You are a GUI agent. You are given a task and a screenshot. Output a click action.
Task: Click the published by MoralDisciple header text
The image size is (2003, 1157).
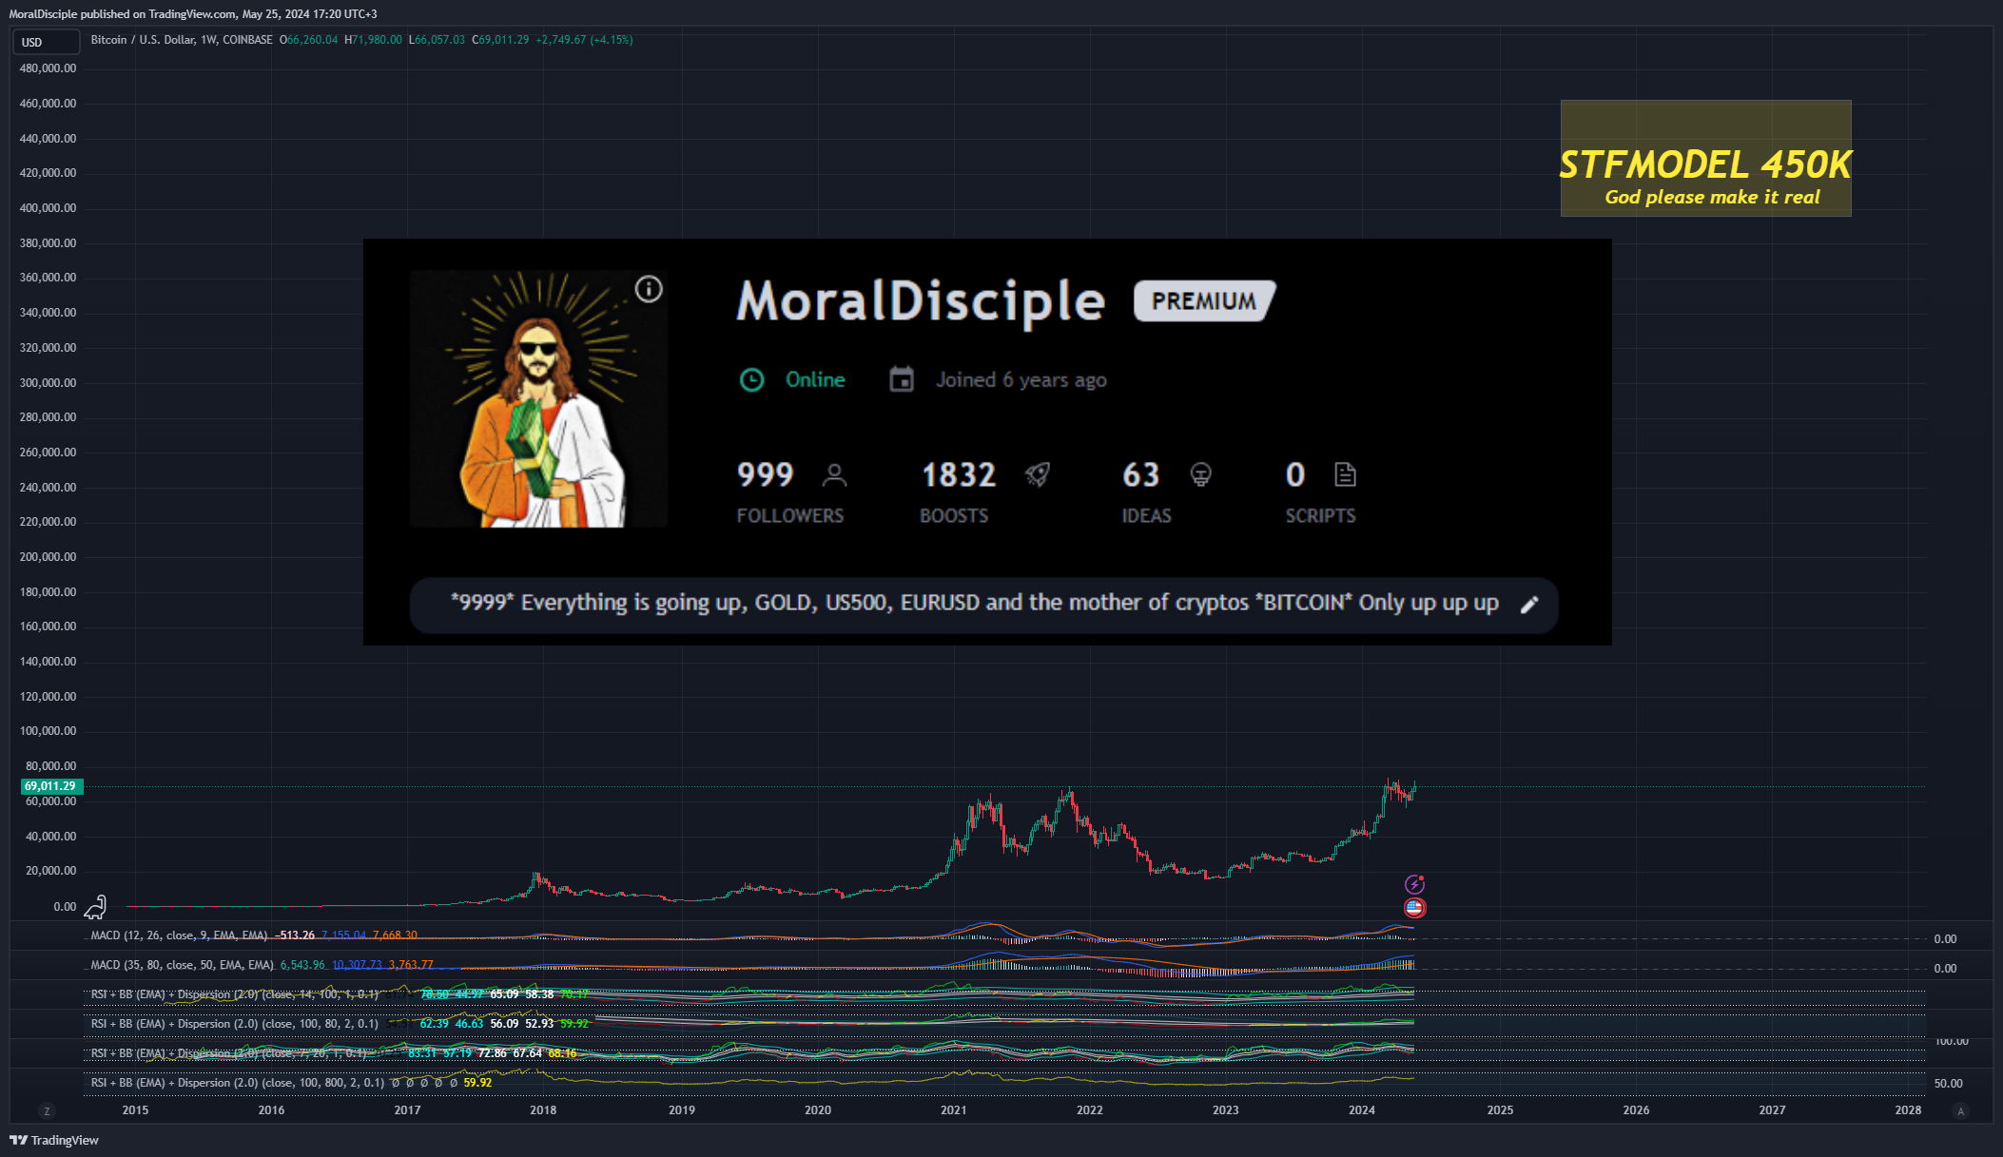[193, 14]
